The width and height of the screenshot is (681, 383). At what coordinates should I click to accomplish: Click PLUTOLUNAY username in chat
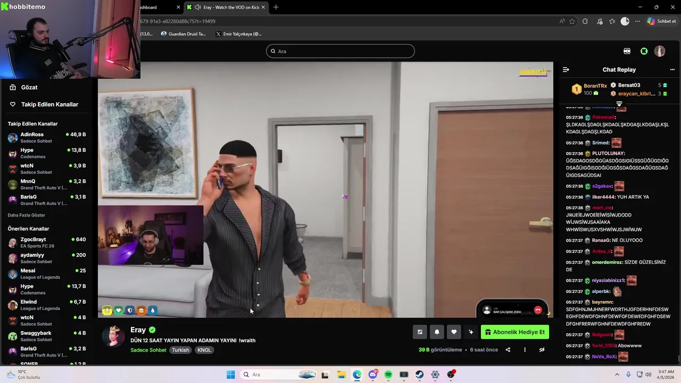point(609,153)
